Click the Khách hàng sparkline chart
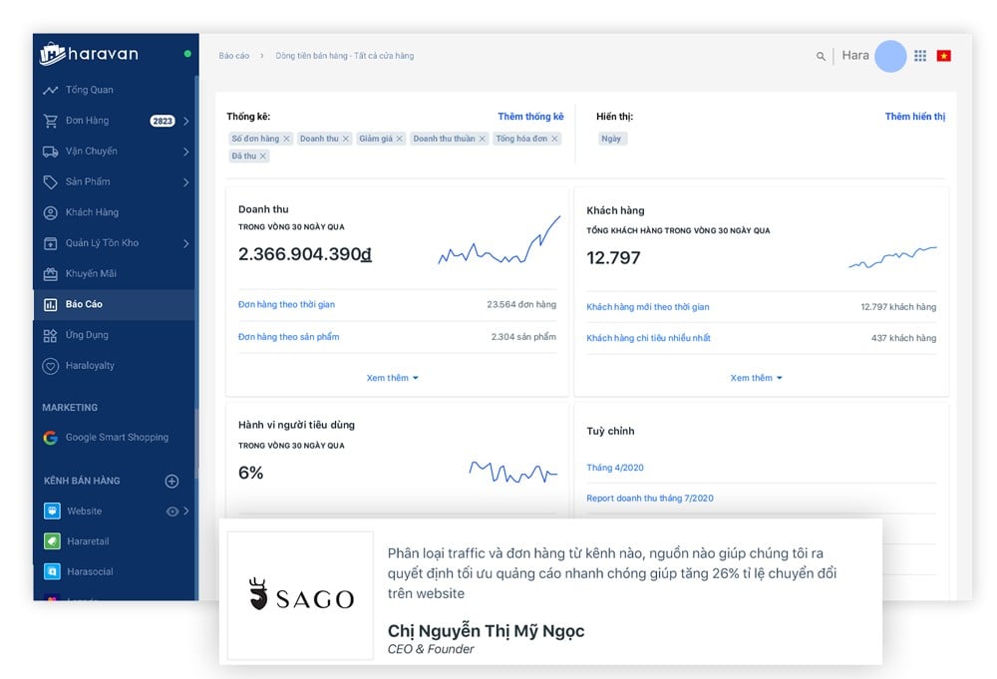 pos(892,257)
